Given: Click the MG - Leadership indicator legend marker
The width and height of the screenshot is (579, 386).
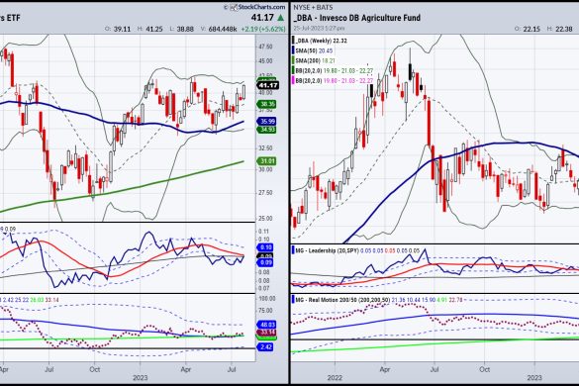Looking at the screenshot, I should pos(293,250).
